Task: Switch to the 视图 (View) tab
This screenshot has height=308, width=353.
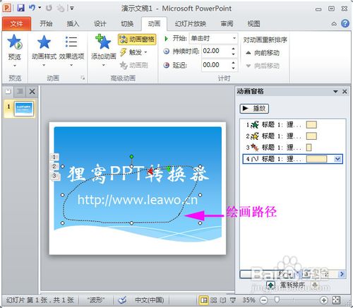Action: click(253, 23)
